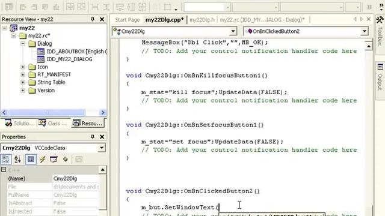Collapse the C++ properties category
The height and width of the screenshot is (216, 385).
tap(4, 169)
